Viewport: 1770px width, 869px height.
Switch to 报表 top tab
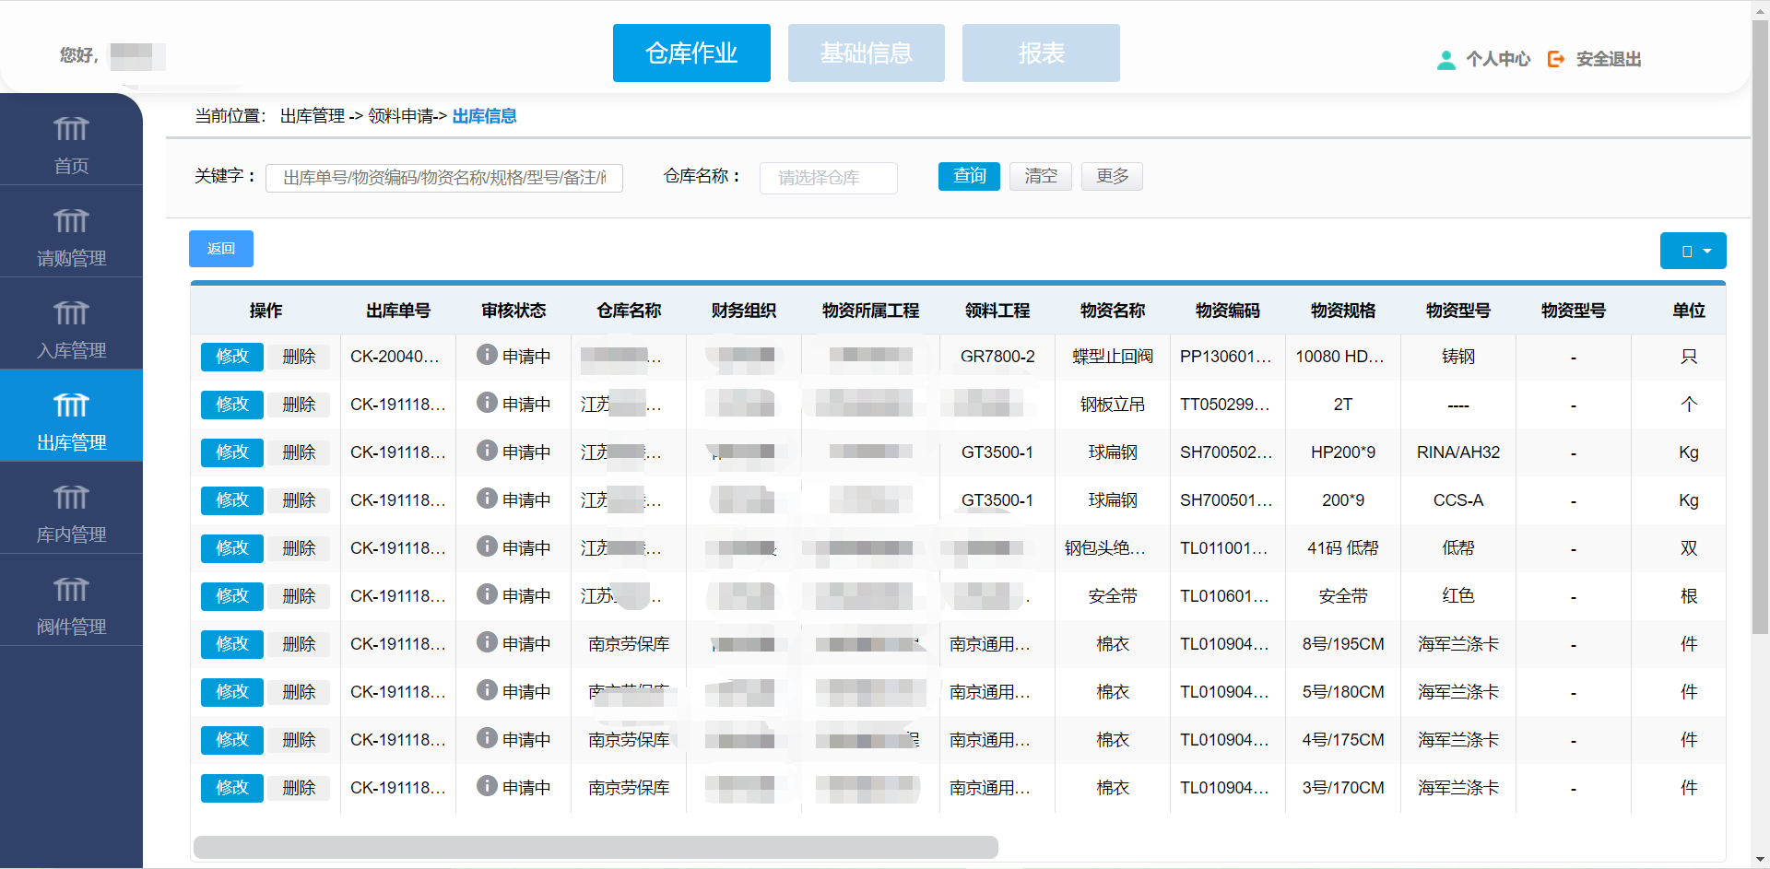tap(1041, 53)
